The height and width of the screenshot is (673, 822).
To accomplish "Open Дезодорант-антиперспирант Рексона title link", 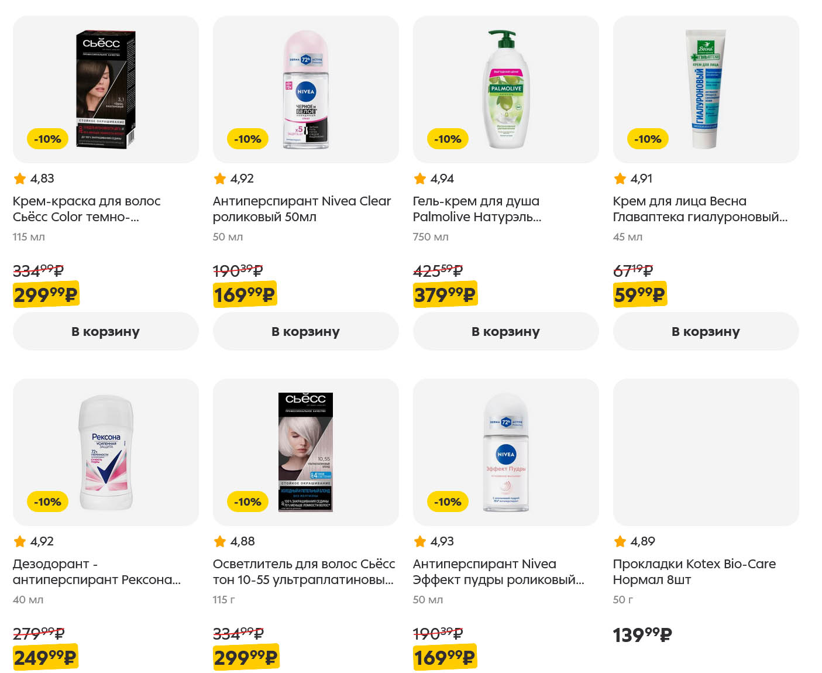I will pos(97,572).
